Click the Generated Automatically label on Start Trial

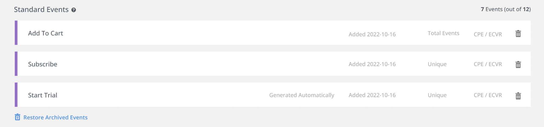(301, 95)
